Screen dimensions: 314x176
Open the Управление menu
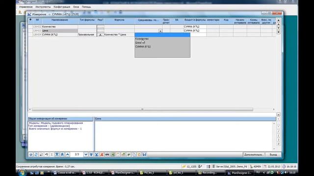pos(26,7)
